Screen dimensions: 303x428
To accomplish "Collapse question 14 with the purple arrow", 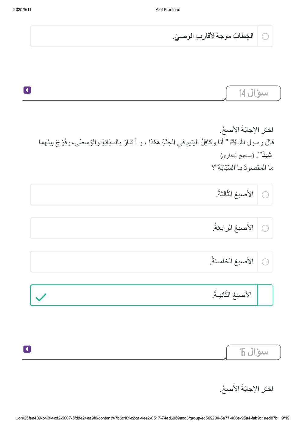I will tap(27, 90).
